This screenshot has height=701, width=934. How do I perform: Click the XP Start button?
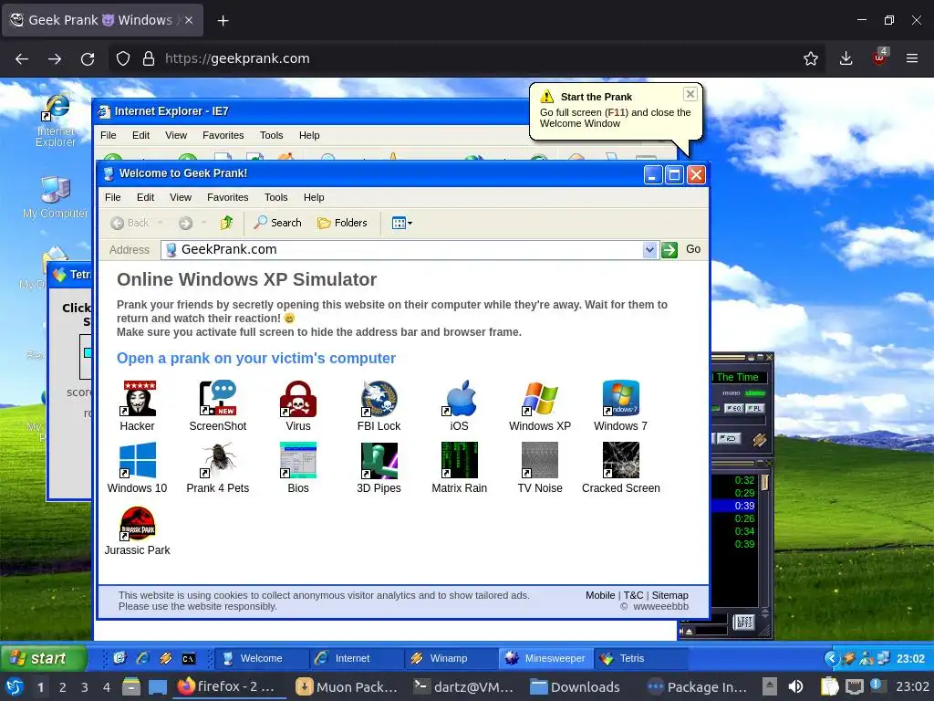point(43,658)
